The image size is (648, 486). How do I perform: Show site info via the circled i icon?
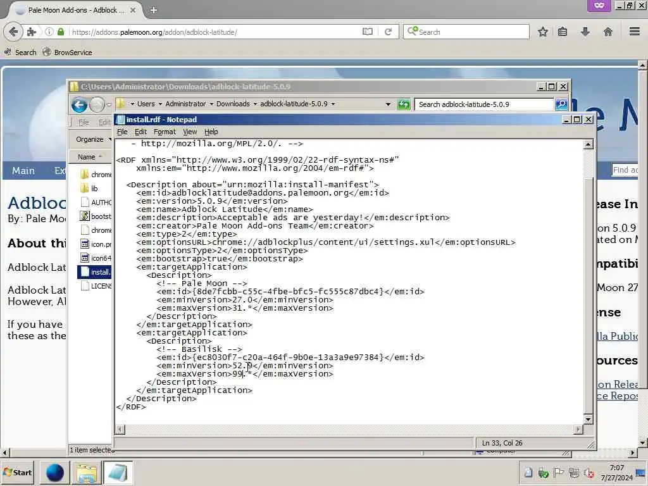click(x=49, y=32)
